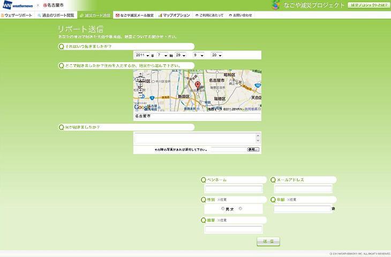Click the なごや減災プロジェクト logo icon
Screen dimensions: 391x257
tap(276, 5)
